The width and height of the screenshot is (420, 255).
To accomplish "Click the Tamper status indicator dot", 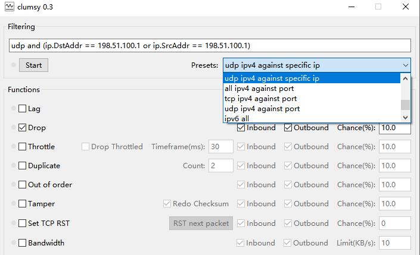I will pos(13,204).
